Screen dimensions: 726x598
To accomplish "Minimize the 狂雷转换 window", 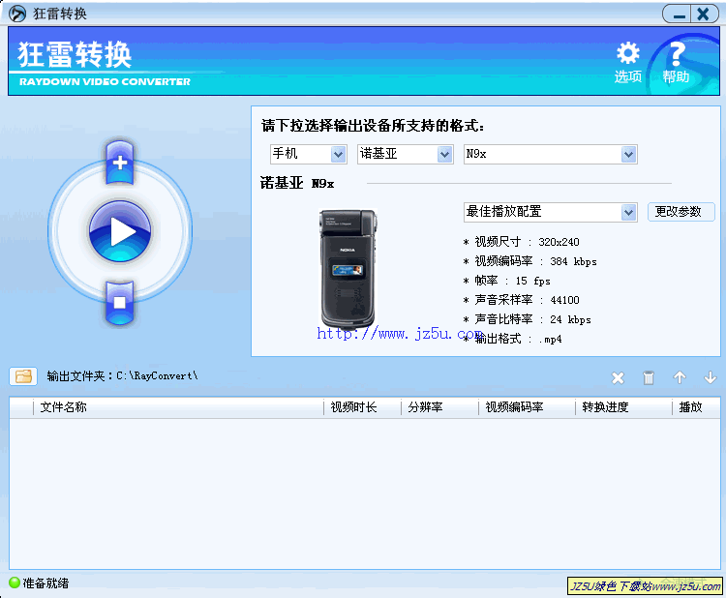I will click(678, 15).
